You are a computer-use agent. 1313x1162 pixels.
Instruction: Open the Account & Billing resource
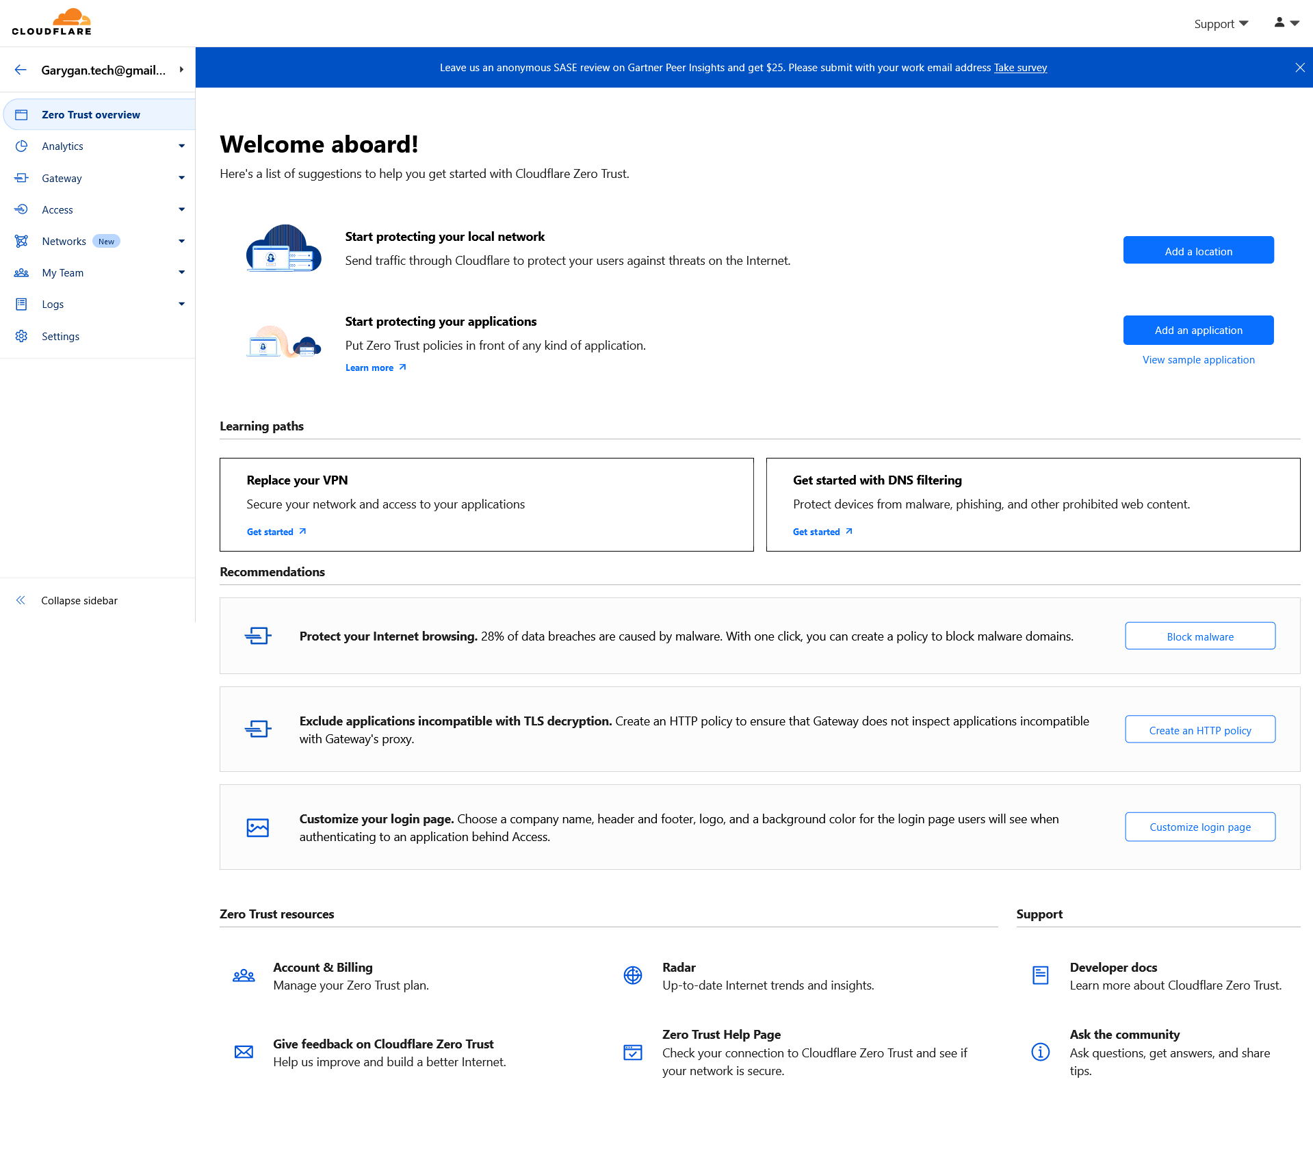[x=322, y=967]
